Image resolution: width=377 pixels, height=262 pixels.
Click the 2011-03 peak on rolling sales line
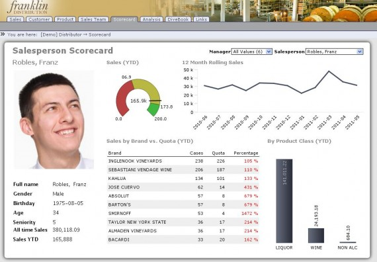pos(329,71)
